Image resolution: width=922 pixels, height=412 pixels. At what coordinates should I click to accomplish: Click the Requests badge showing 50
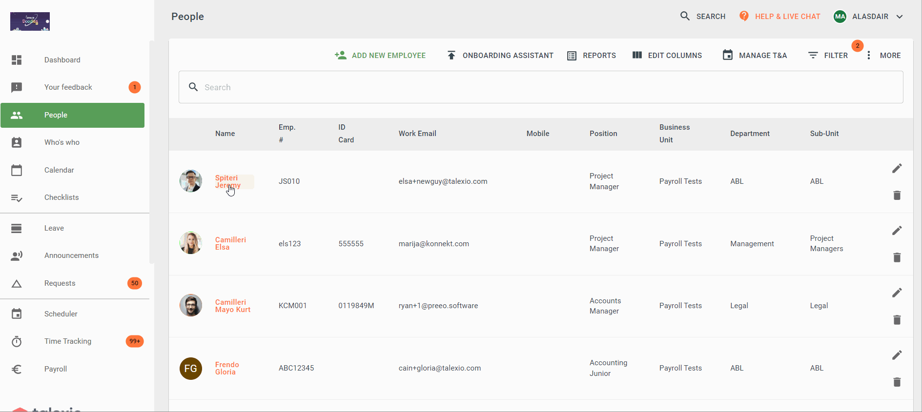(135, 283)
